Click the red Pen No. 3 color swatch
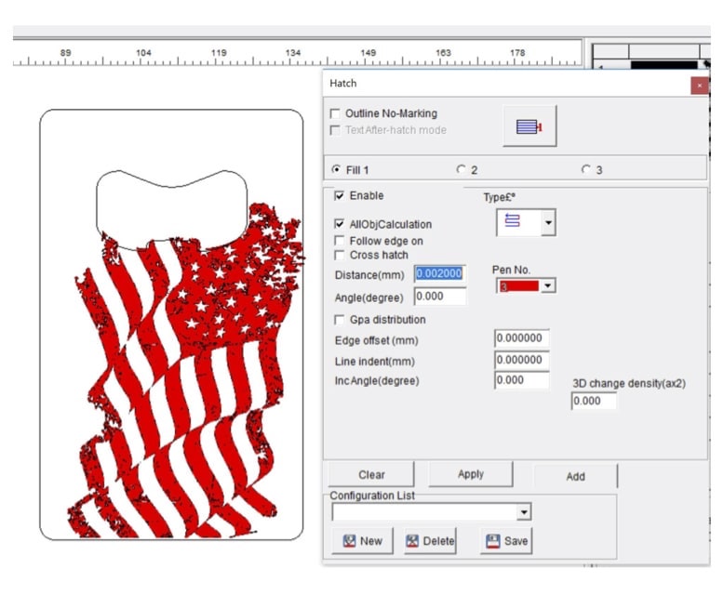This screenshot has height=595, width=724. [x=518, y=286]
